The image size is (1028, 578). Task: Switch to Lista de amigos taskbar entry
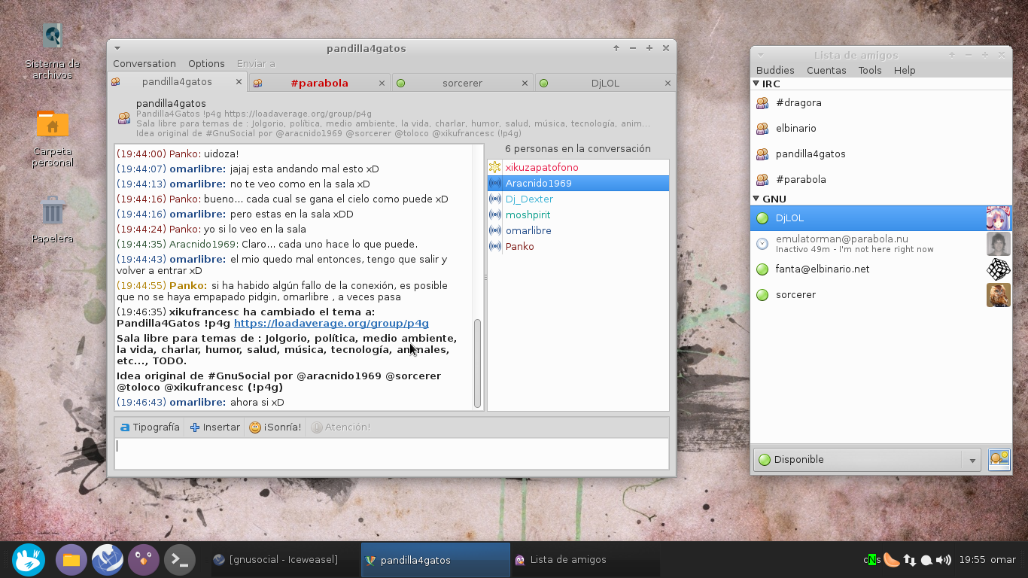(585, 560)
